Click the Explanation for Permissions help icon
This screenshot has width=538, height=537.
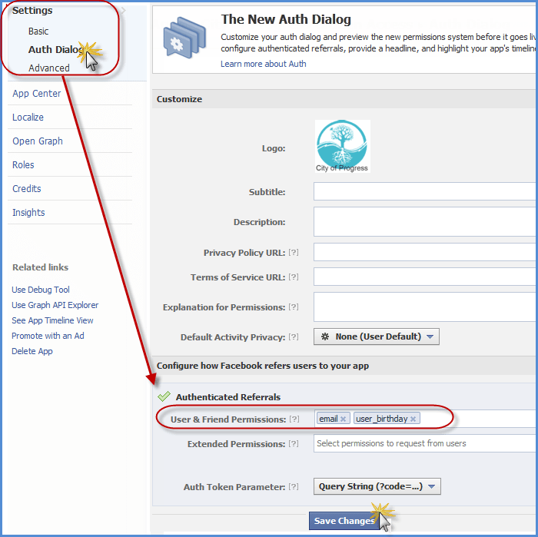tap(294, 307)
